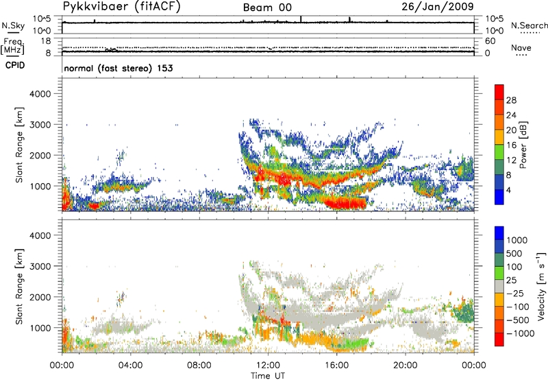The height and width of the screenshot is (380, 548).
Task: Click the CPID row label
Action: click(x=15, y=65)
